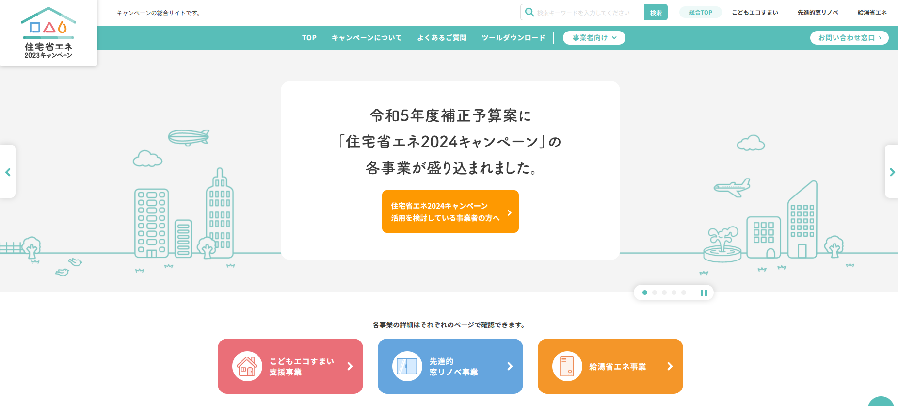This screenshot has width=898, height=406.
Task: Click the magnifying glass search icon
Action: (x=529, y=12)
